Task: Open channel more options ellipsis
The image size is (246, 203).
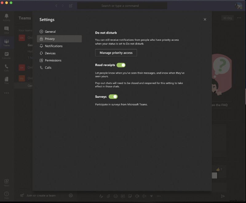Action: [239, 18]
